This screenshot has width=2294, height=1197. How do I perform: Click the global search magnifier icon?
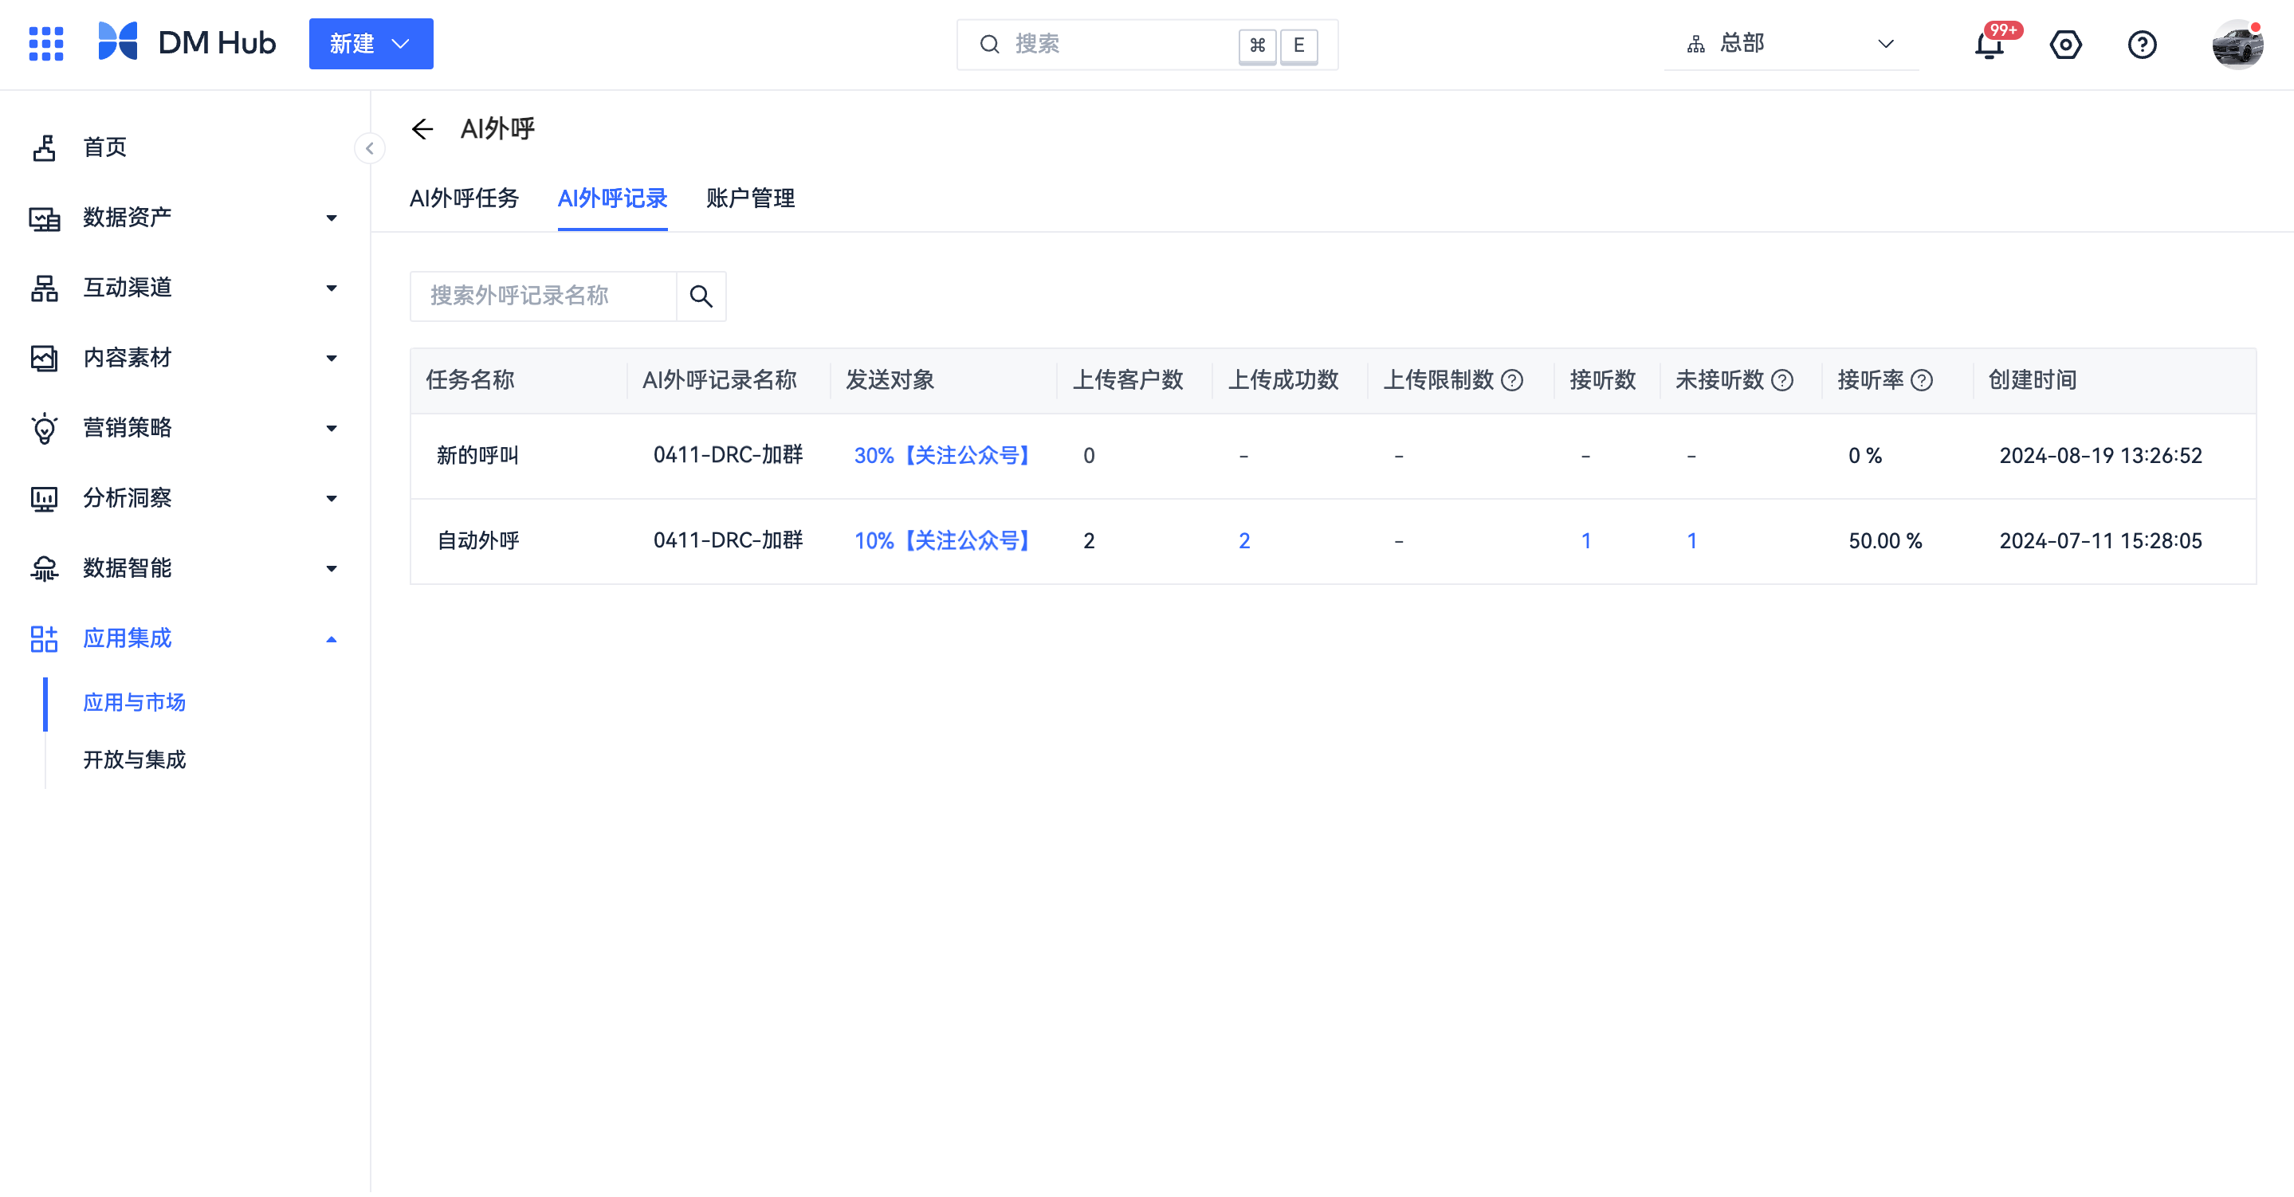(x=989, y=44)
